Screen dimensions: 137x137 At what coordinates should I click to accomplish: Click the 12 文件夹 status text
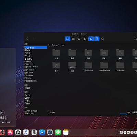(x=51, y=113)
